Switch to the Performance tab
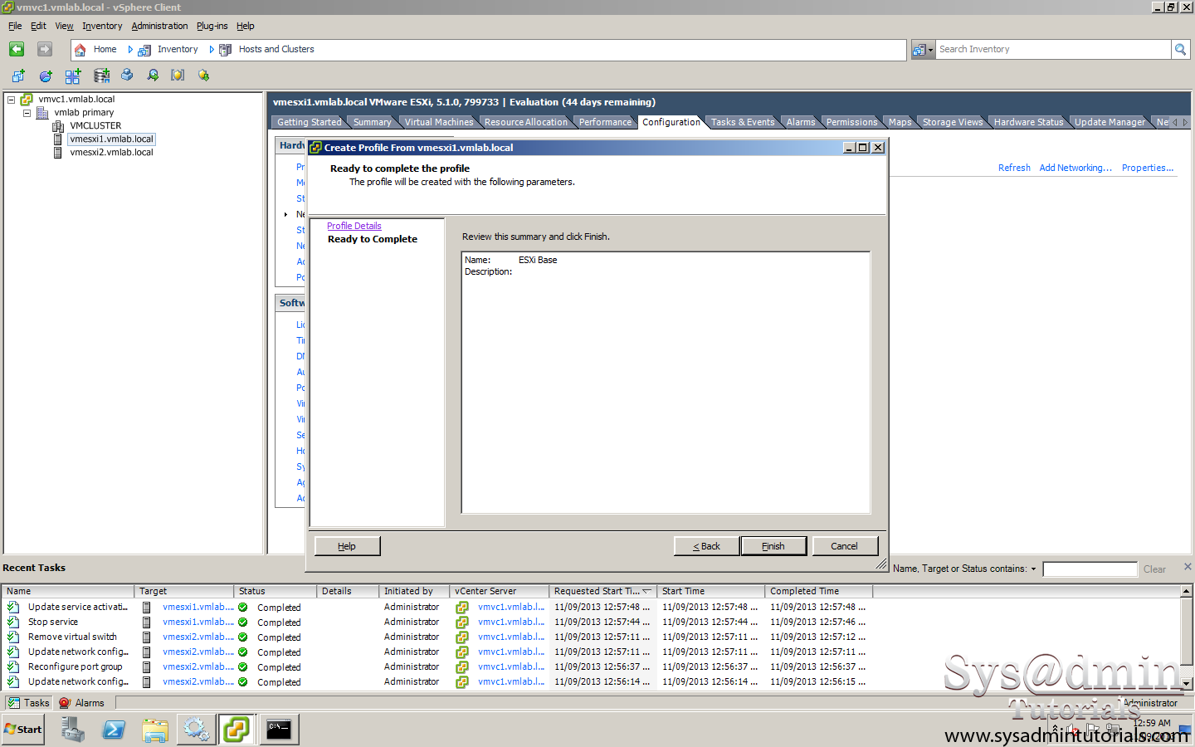The image size is (1195, 747). point(605,122)
